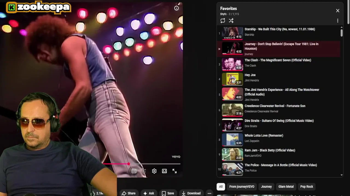
Task: Click channel name 'The Clash'
Action: (250, 66)
